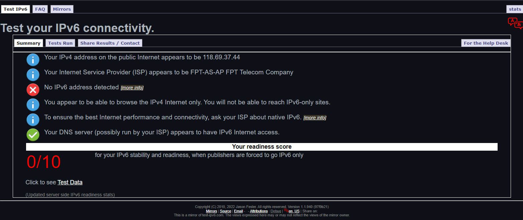Image resolution: width=523 pixels, height=220 pixels.
Task: Open the Attributions link in the footer
Action: click(259, 211)
